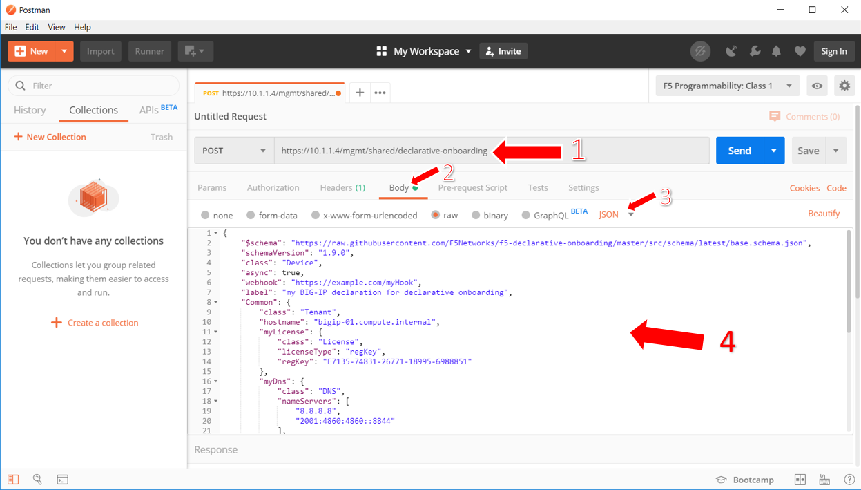The image size is (861, 490).
Task: Click the Comments speech bubble icon
Action: 775,116
